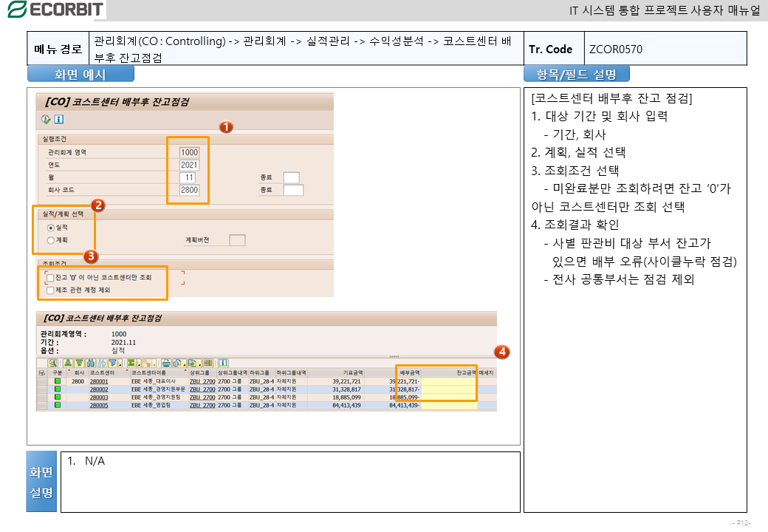Click the 잔고금액 column header
768x532 pixels.
click(x=465, y=373)
